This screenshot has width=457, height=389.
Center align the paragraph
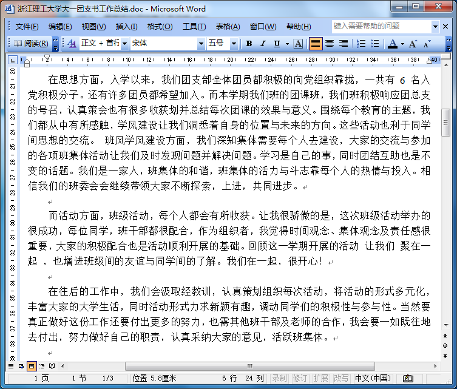pos(330,44)
